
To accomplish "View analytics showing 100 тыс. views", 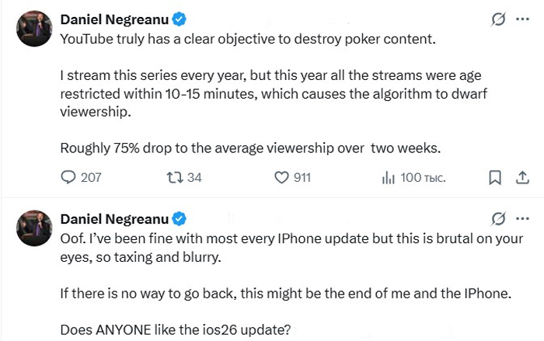I will tap(389, 178).
